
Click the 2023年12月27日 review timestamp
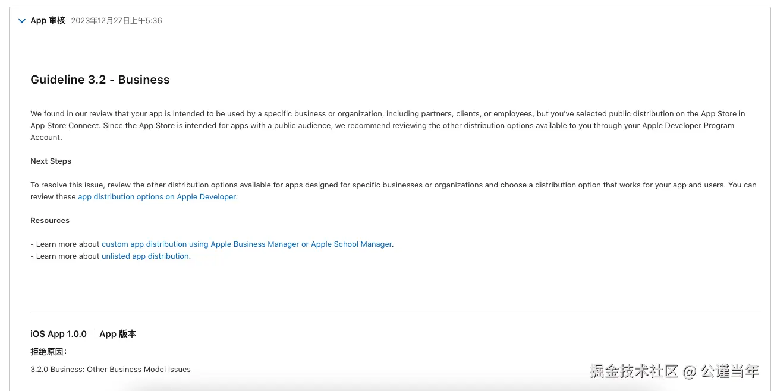[117, 21]
